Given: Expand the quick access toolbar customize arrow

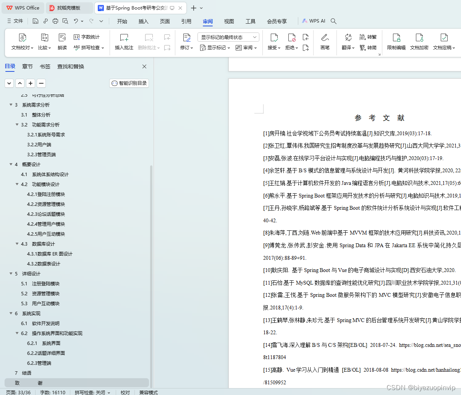Looking at the screenshot, I should coord(101,21).
